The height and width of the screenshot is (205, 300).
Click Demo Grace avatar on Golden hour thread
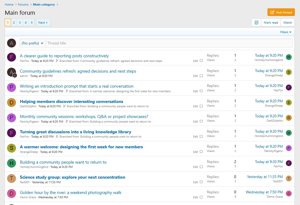click(11, 194)
